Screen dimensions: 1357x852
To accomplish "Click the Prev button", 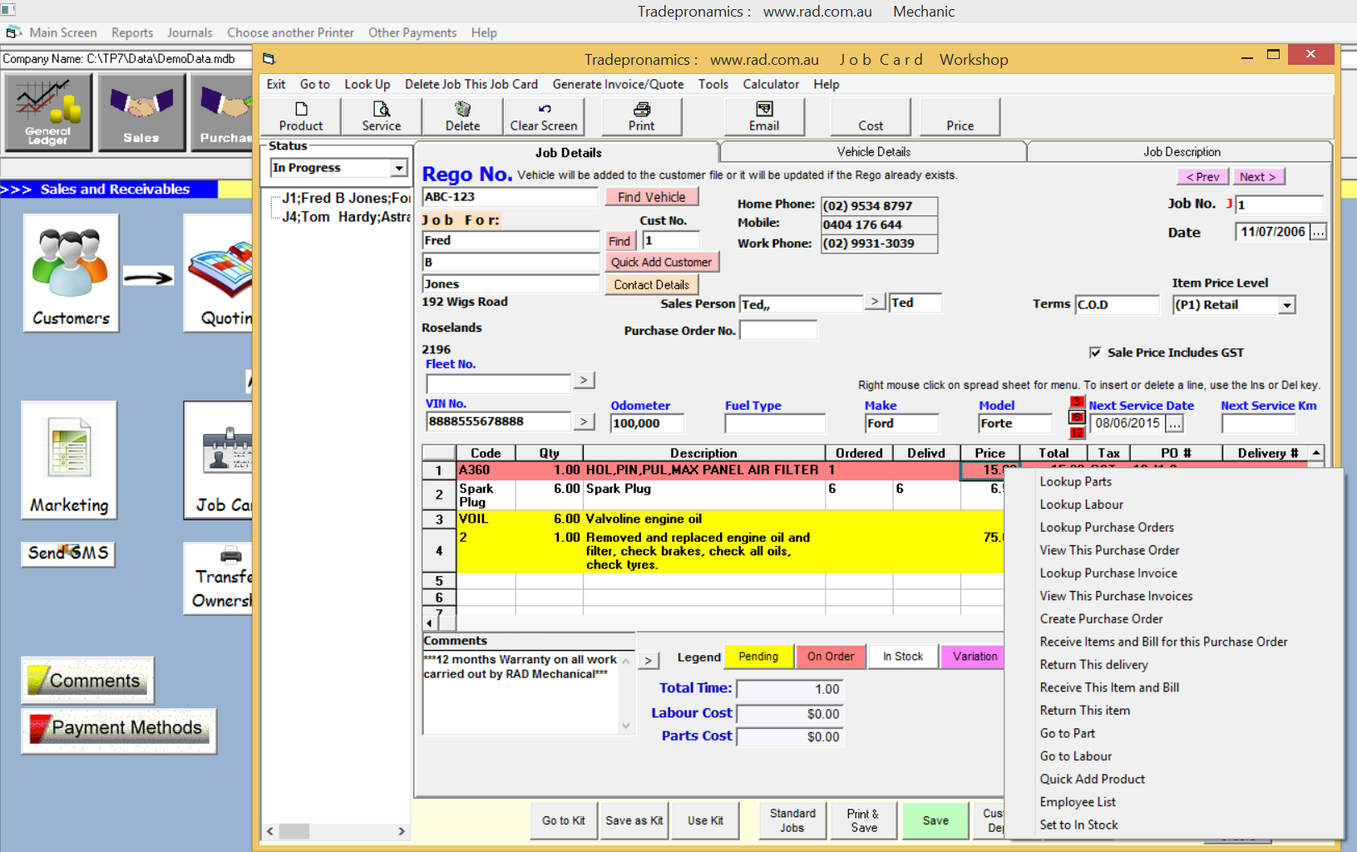I will click(1202, 176).
